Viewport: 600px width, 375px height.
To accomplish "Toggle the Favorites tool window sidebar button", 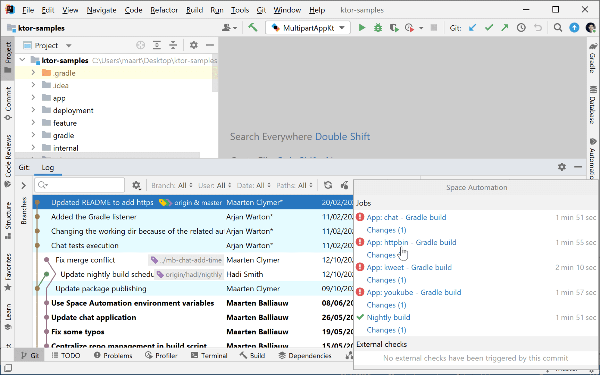I will 8,272.
